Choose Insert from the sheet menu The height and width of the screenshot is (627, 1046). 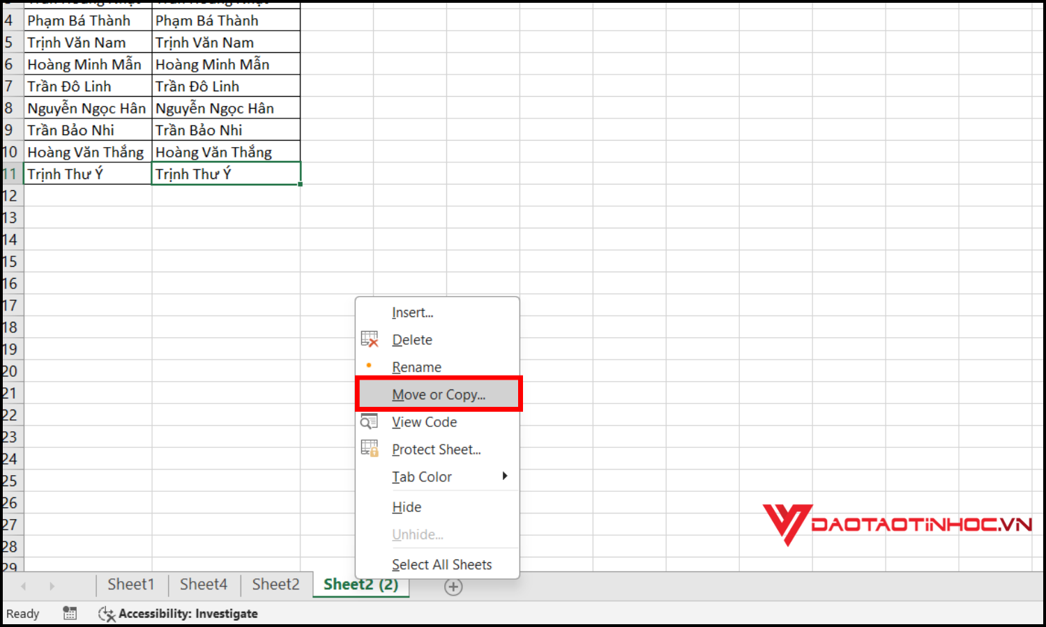412,313
